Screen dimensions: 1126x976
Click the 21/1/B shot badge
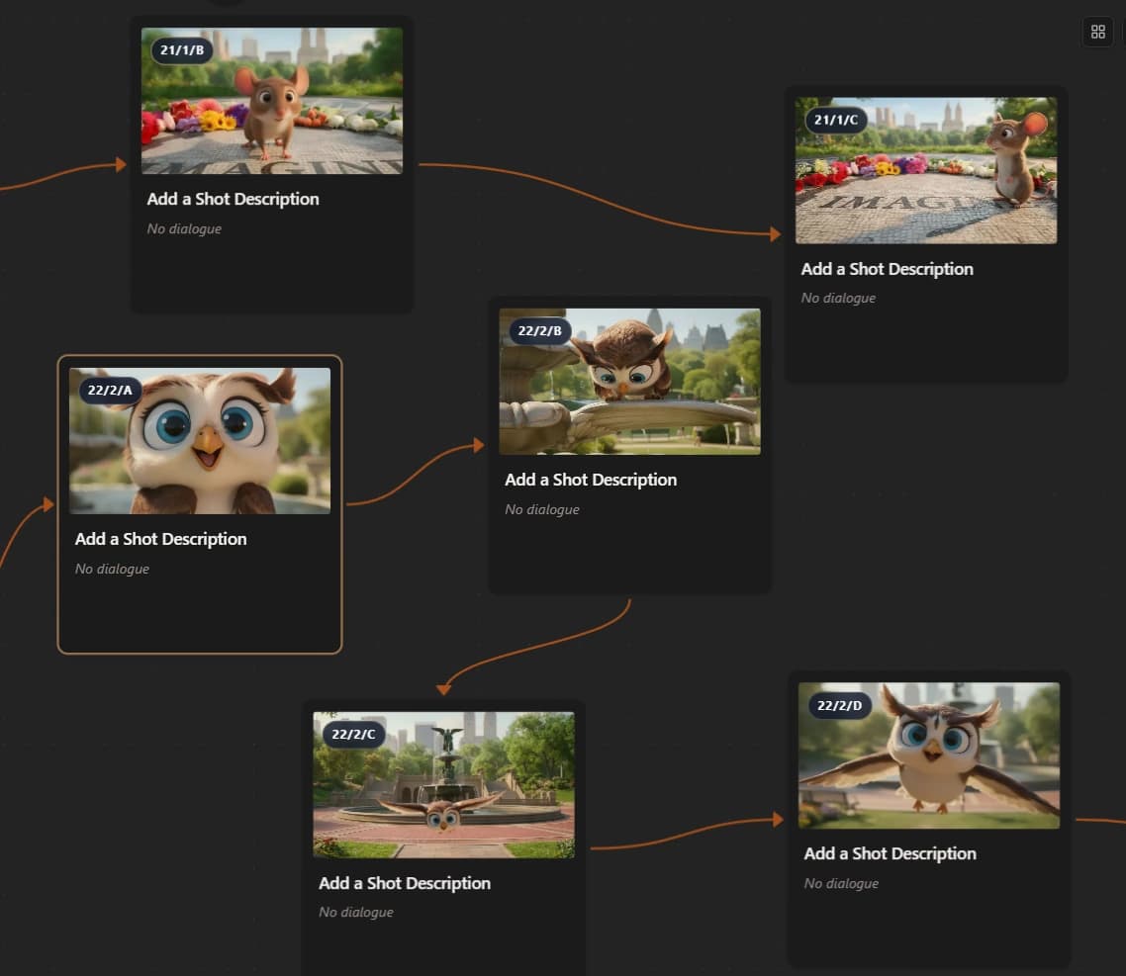click(181, 49)
